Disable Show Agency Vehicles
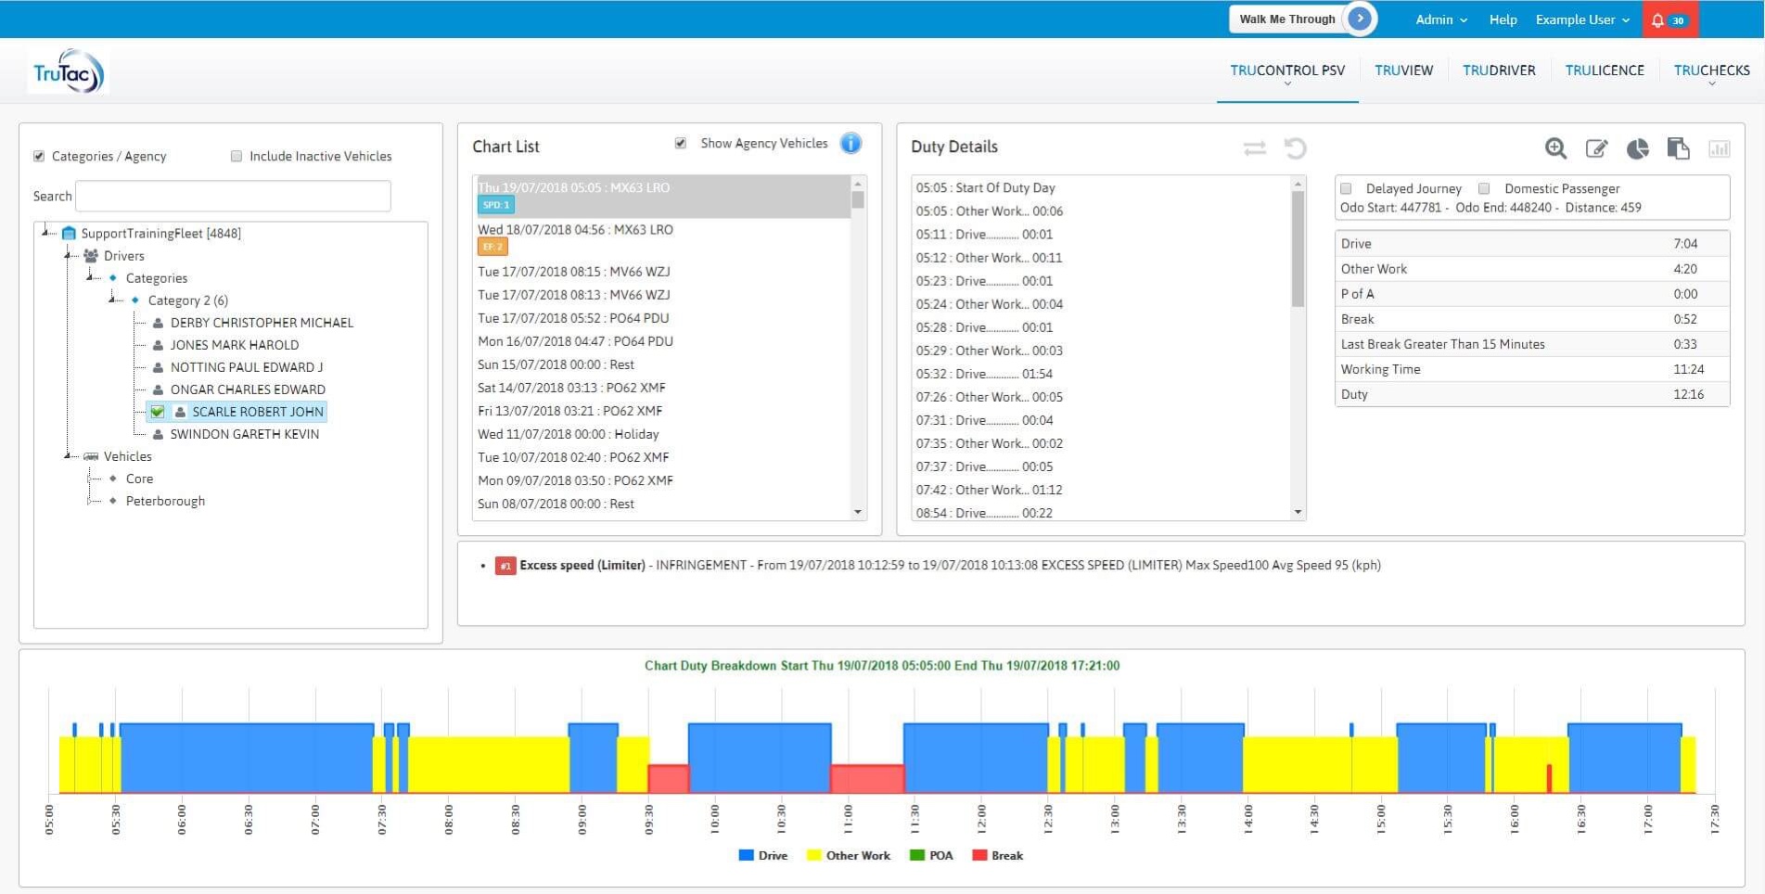Screen dimensions: 1765x894 [x=682, y=143]
